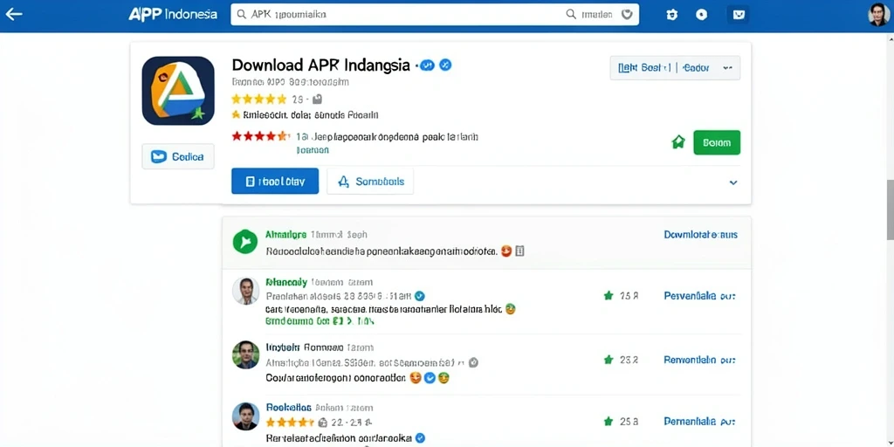Click the Somebols button
Image resolution: width=894 pixels, height=447 pixels.
point(370,182)
